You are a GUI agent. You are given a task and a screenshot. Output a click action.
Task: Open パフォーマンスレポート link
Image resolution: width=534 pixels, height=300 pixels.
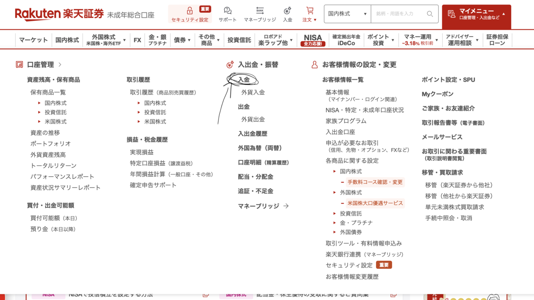(62, 177)
